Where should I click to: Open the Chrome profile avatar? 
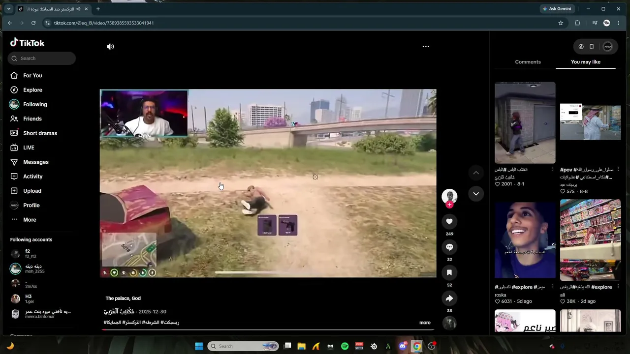[607, 23]
